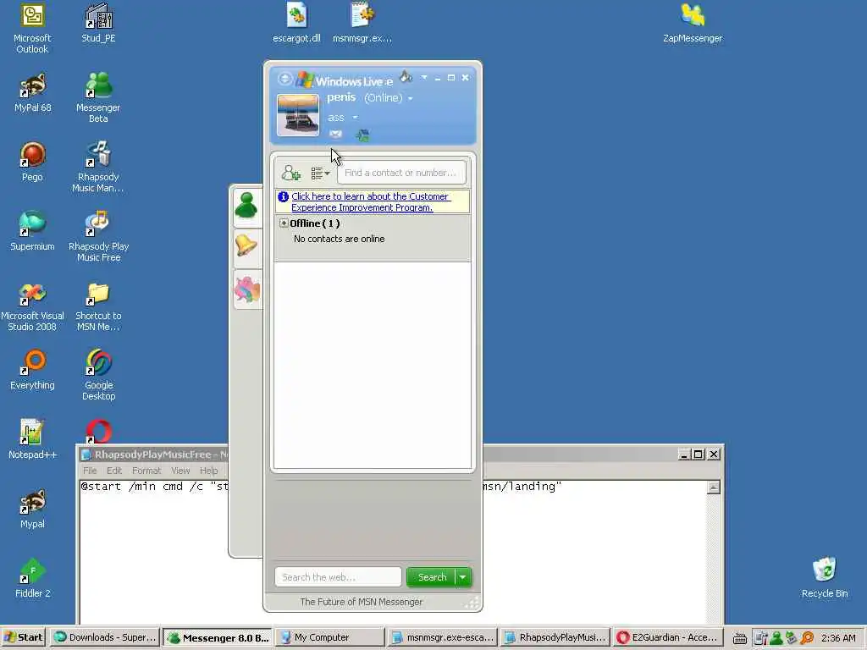Screen dimensions: 867x650
Task: Open the View menu in the Notepad window
Action: (180, 471)
